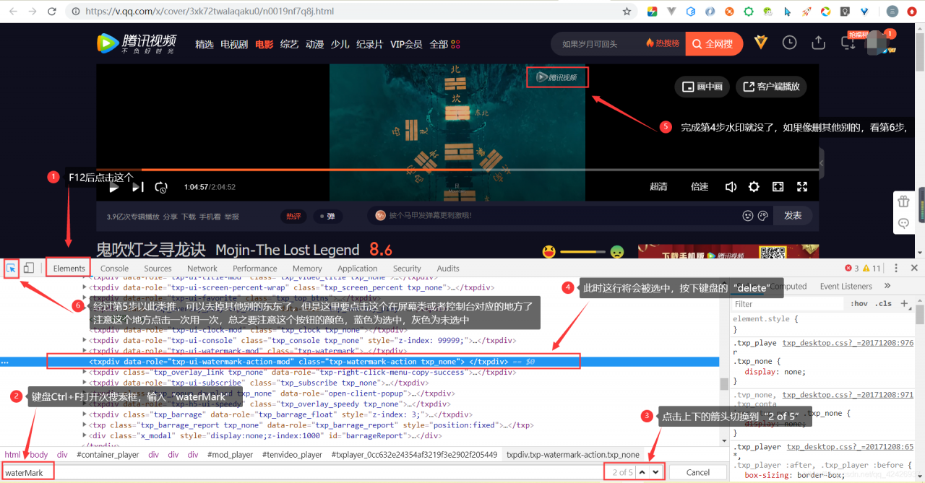The width and height of the screenshot is (925, 483).
Task: Open the 电视剧 navigation item
Action: point(234,44)
